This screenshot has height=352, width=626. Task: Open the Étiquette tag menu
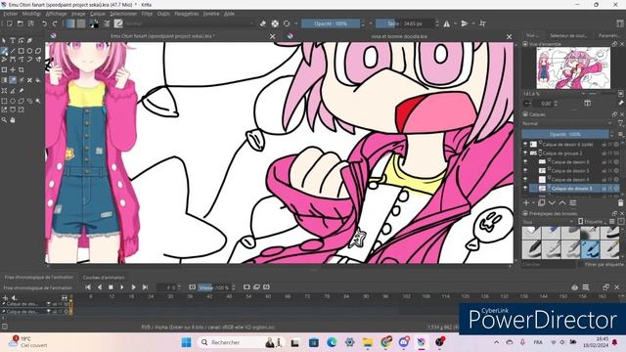[593, 222]
